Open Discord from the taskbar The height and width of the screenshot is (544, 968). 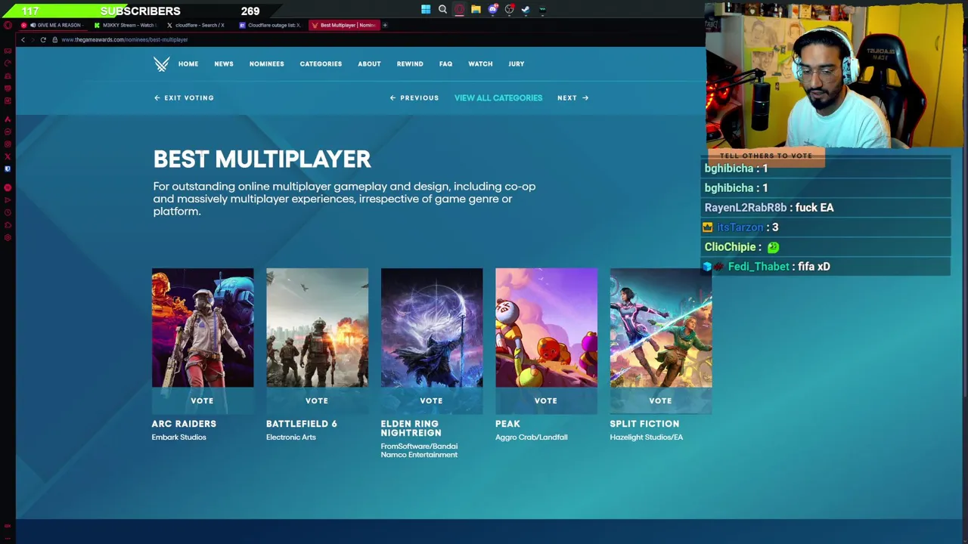click(492, 10)
